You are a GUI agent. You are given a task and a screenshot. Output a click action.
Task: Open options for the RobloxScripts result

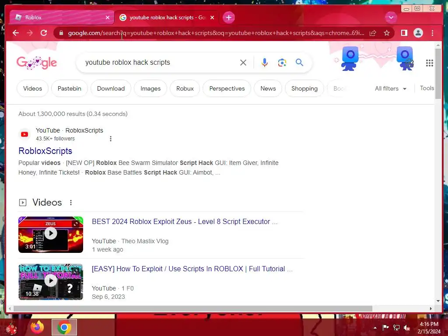tap(111, 139)
